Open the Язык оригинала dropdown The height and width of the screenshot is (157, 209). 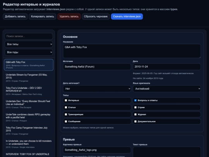pyautogui.click(x=167, y=89)
